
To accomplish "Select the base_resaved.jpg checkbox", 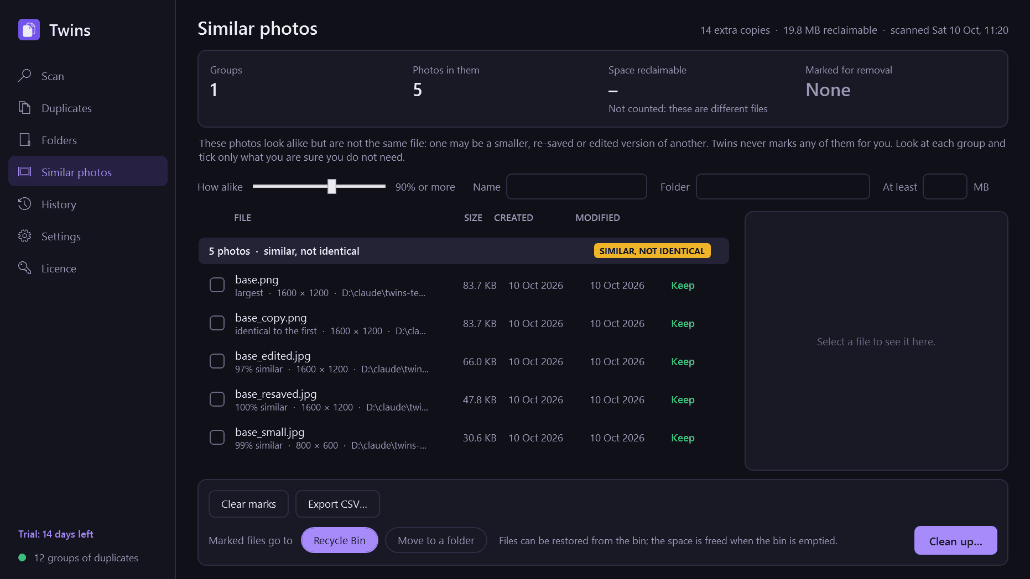I will click(x=217, y=399).
